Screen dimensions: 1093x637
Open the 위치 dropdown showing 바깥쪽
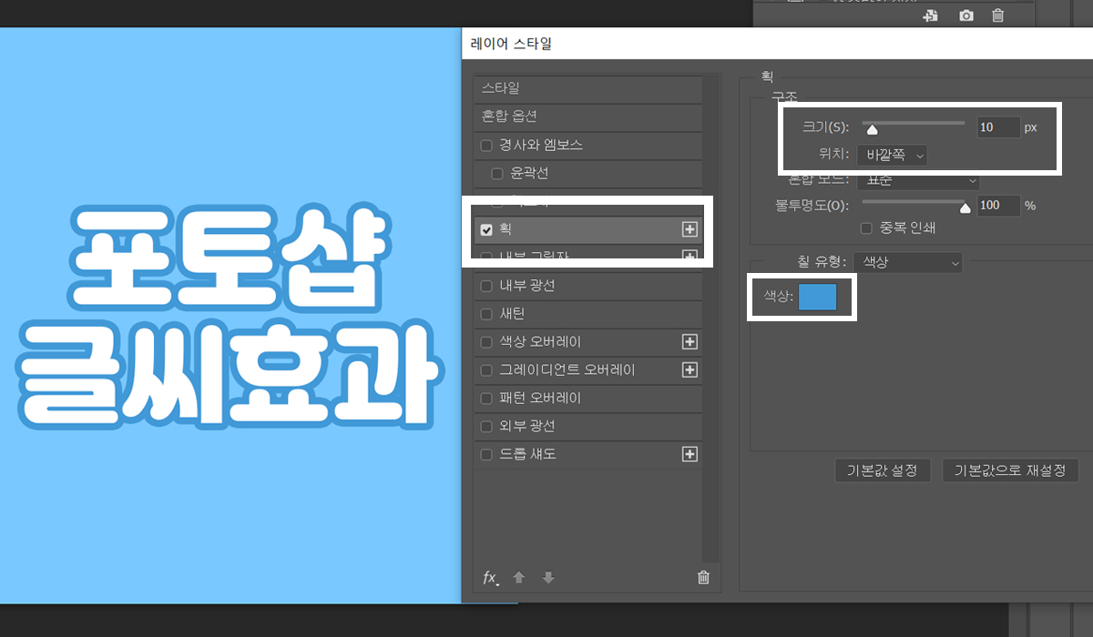pos(892,156)
